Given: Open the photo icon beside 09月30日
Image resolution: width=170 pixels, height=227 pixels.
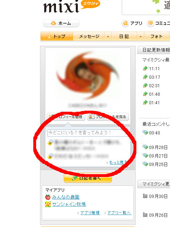Looking at the screenshot, I should pos(145,196).
